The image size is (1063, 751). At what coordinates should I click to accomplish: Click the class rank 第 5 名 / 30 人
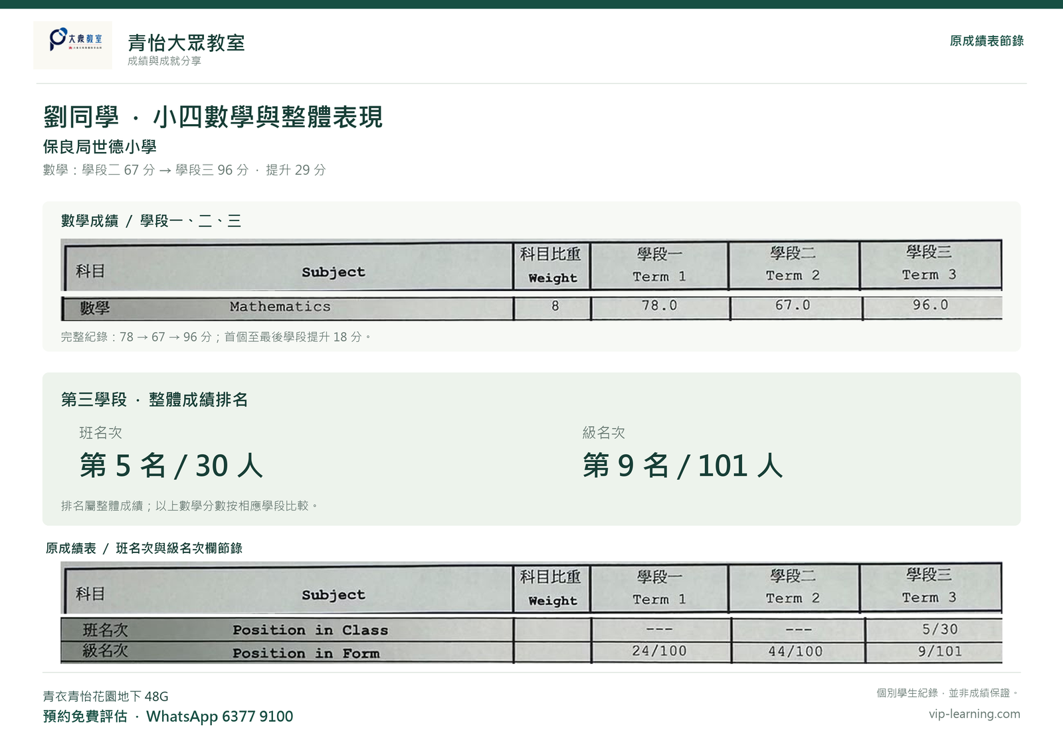coord(171,465)
